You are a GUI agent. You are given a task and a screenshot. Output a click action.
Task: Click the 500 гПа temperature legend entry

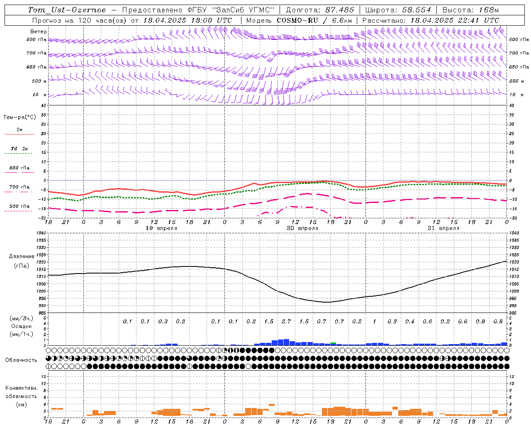tap(19, 206)
